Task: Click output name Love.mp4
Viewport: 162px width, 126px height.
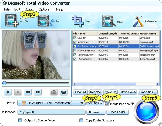Action: tap(145, 38)
